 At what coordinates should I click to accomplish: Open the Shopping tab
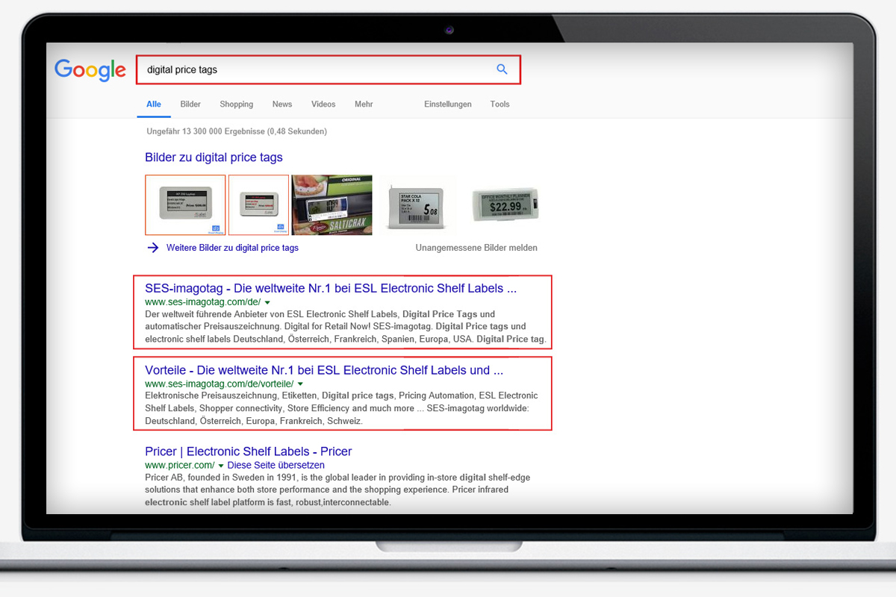237,104
